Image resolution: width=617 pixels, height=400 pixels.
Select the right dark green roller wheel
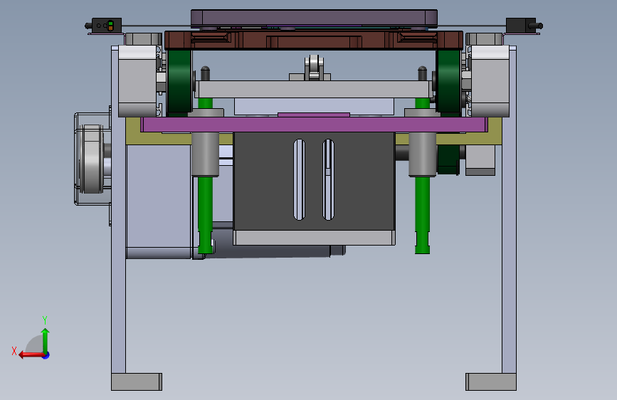pyautogui.click(x=448, y=82)
